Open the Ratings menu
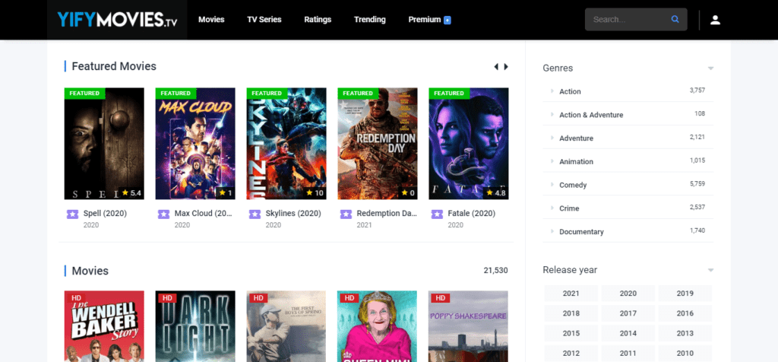This screenshot has width=778, height=362. (x=318, y=20)
